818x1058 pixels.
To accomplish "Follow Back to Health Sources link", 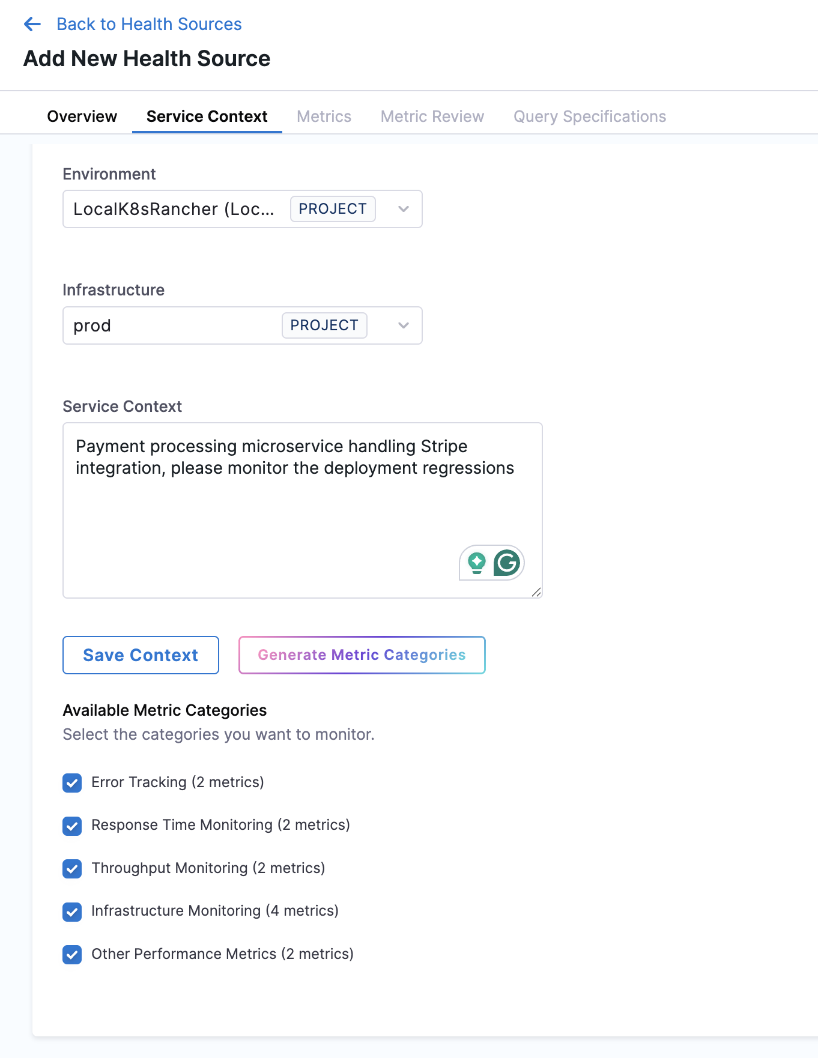I will click(149, 24).
